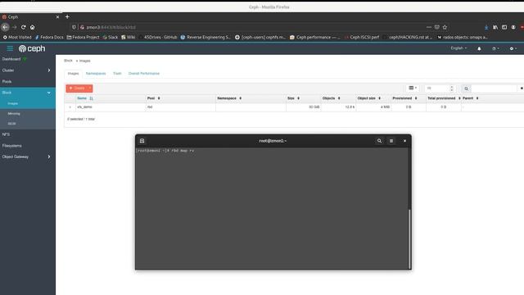This screenshot has width=524, height=295.
Task: Open the Slack bookmark
Action: click(111, 38)
